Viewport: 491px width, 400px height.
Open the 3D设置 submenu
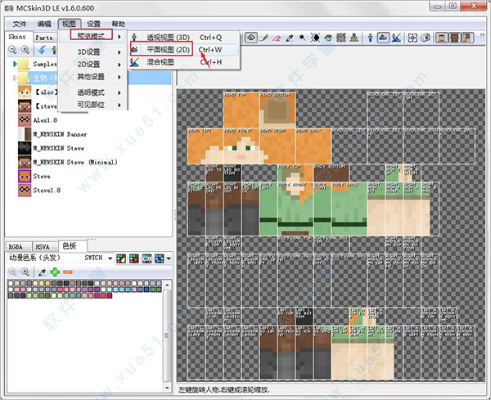pos(88,52)
